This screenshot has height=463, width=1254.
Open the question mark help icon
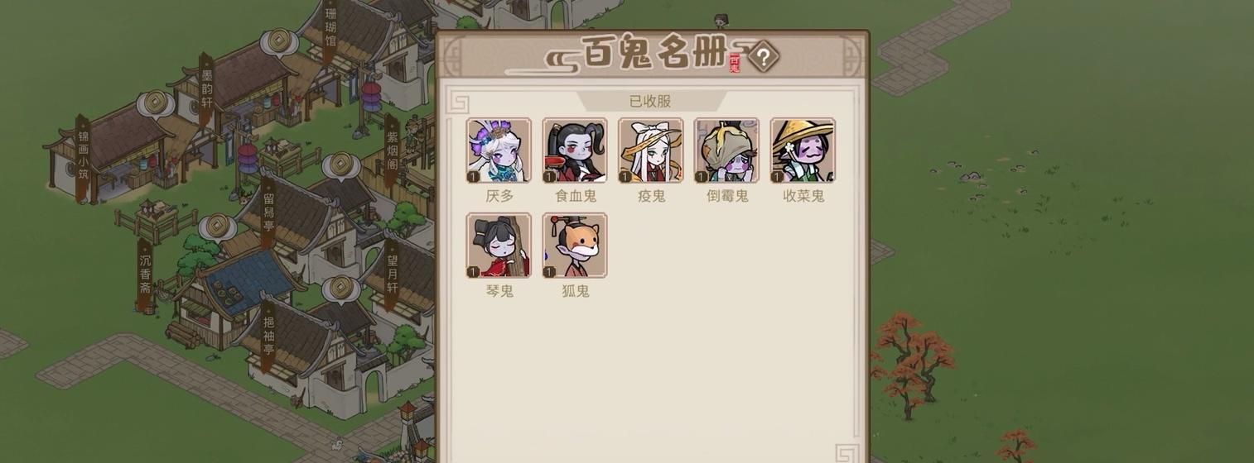click(764, 57)
